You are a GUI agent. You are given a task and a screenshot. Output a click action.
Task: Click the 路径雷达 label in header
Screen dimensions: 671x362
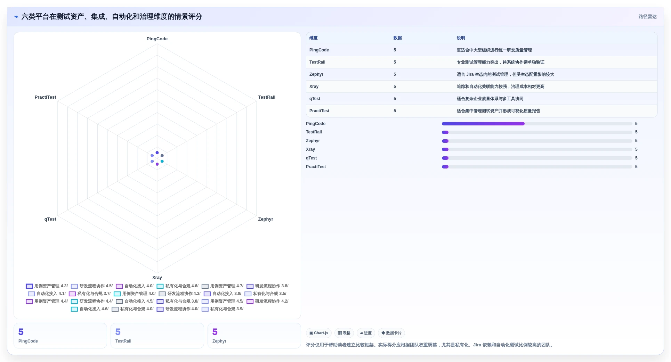pos(647,17)
